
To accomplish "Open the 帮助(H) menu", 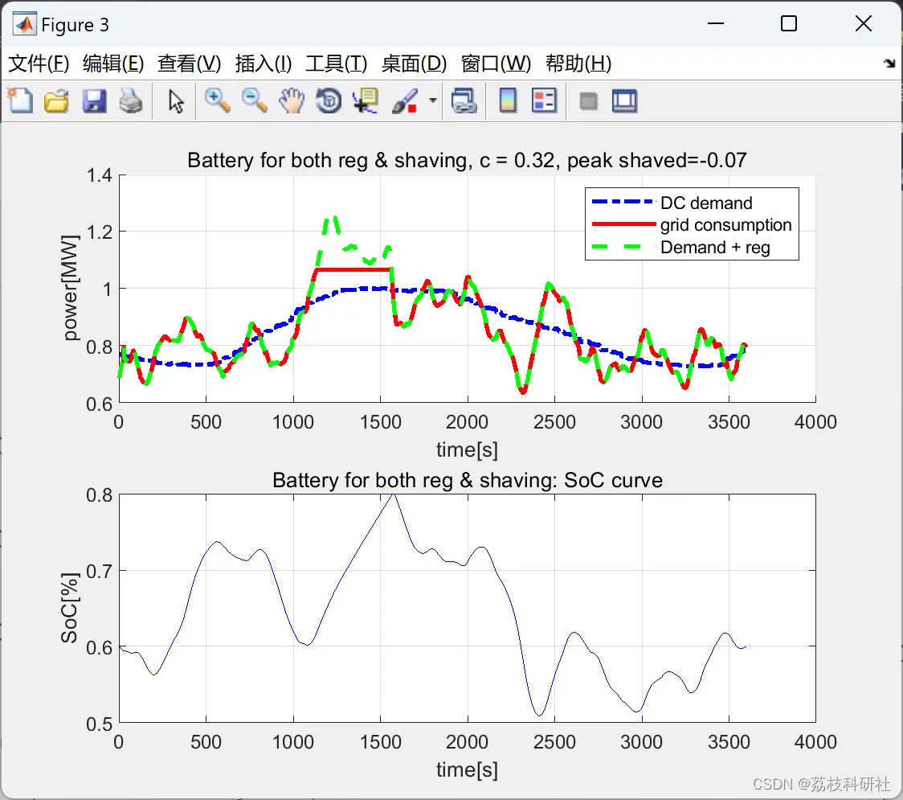I will (x=578, y=64).
